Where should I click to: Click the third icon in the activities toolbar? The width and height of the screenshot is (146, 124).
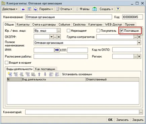pyautogui.click(x=22, y=74)
